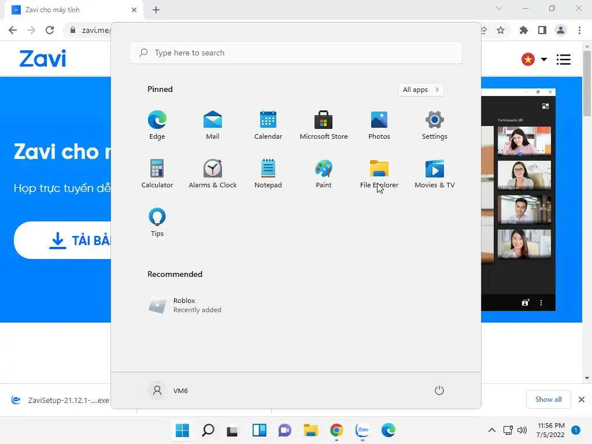
Task: Click the Chrome page vertical scrollbar
Action: coord(587,83)
